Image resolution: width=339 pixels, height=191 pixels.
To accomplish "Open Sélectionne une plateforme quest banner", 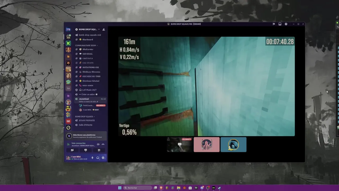I will pos(86,136).
